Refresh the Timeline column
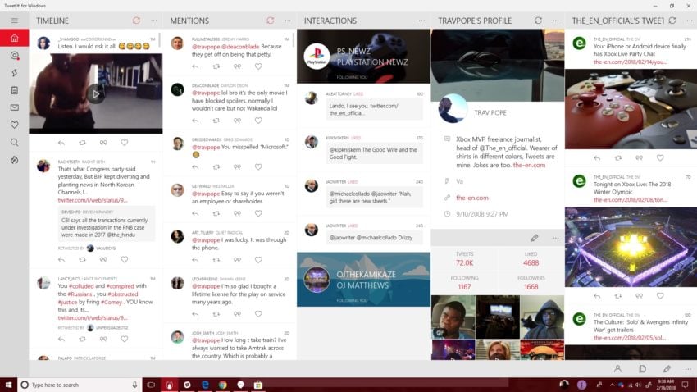This screenshot has width=697, height=392. 136,21
